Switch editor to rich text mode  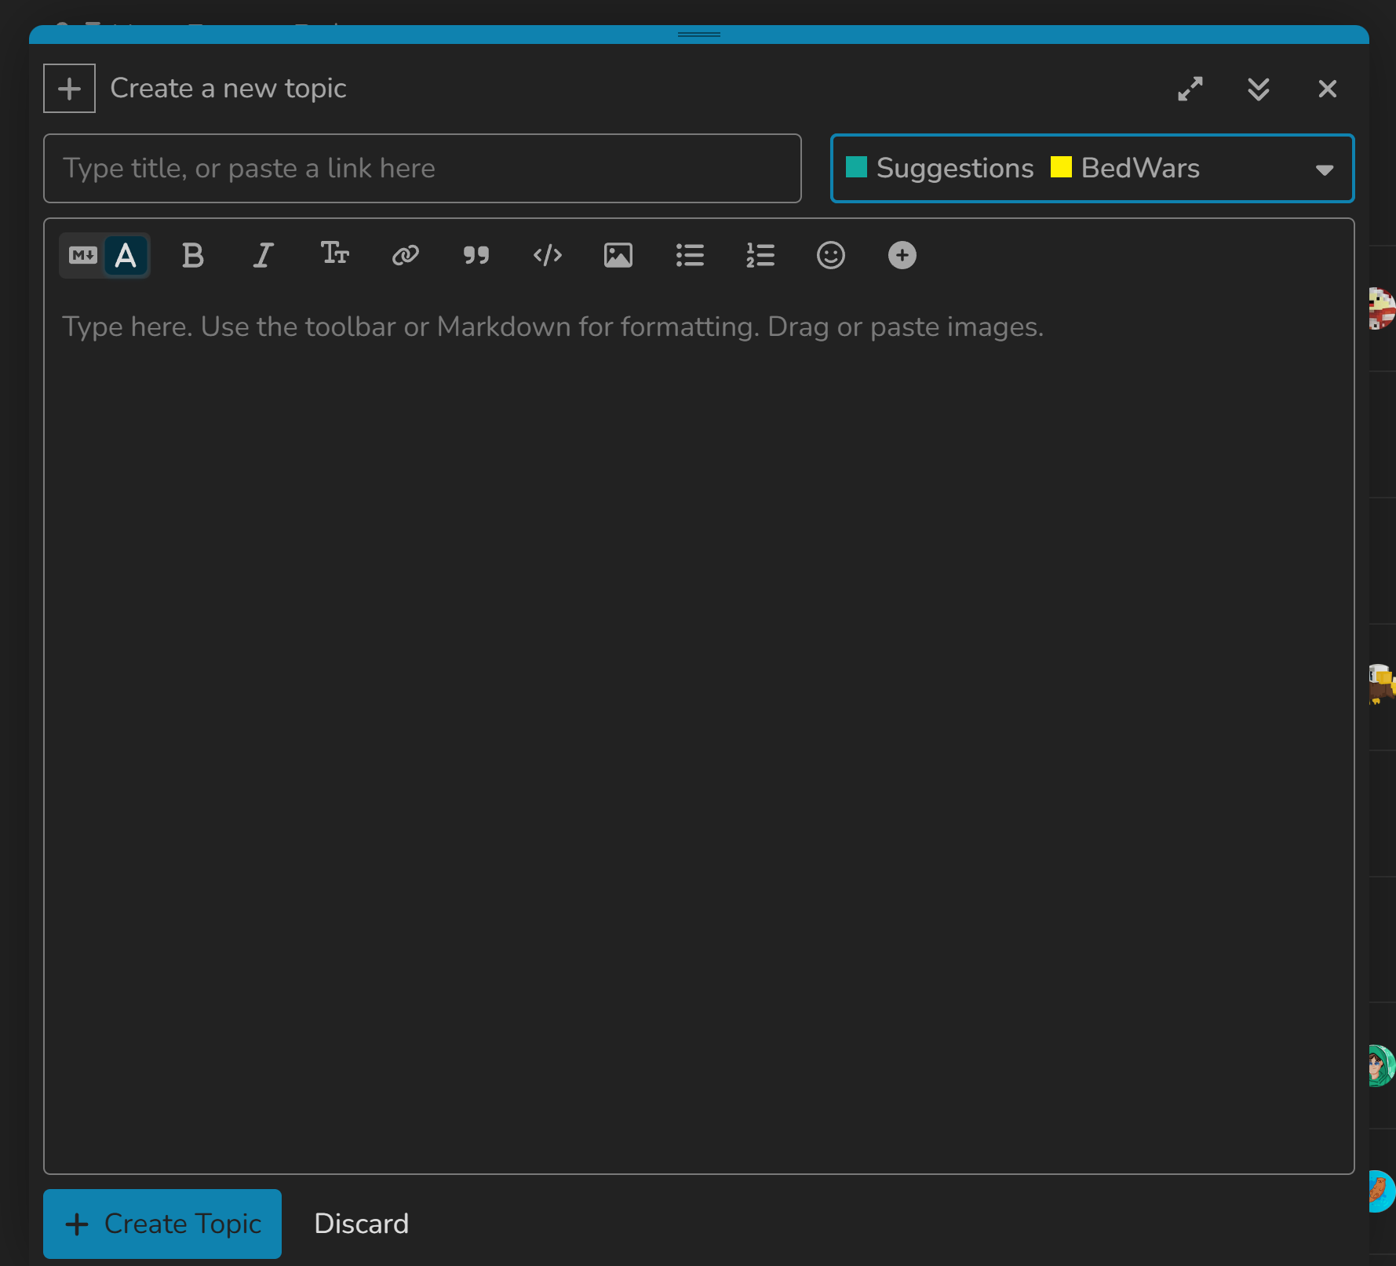(x=126, y=256)
